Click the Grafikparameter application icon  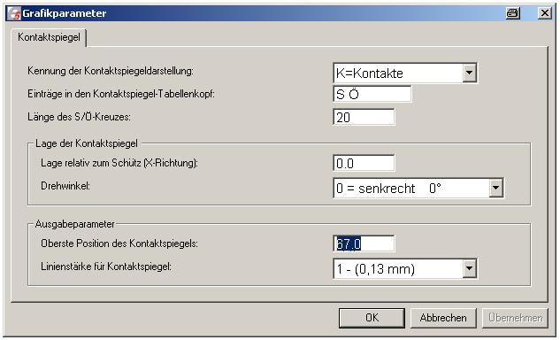tap(14, 13)
